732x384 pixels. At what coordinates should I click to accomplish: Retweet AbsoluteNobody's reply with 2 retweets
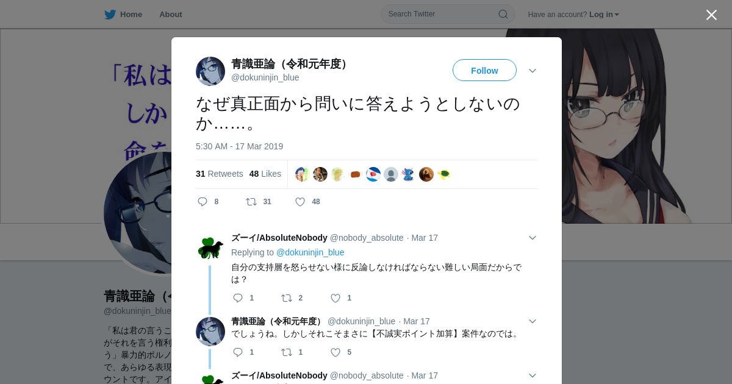[x=287, y=298]
